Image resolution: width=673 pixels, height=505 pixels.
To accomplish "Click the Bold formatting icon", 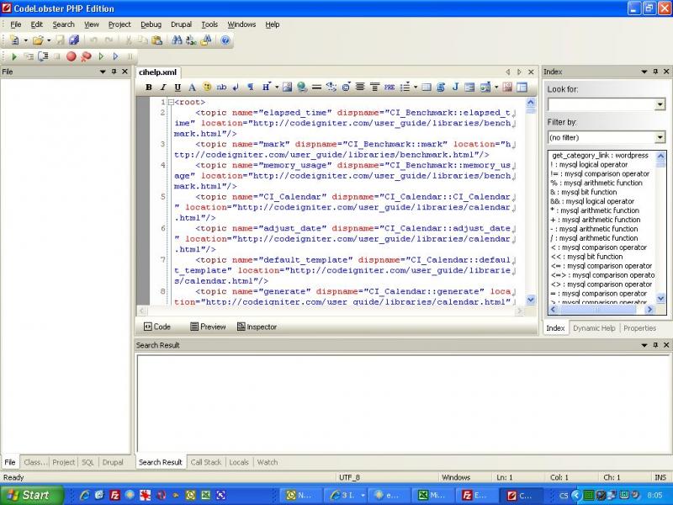I will click(x=149, y=87).
